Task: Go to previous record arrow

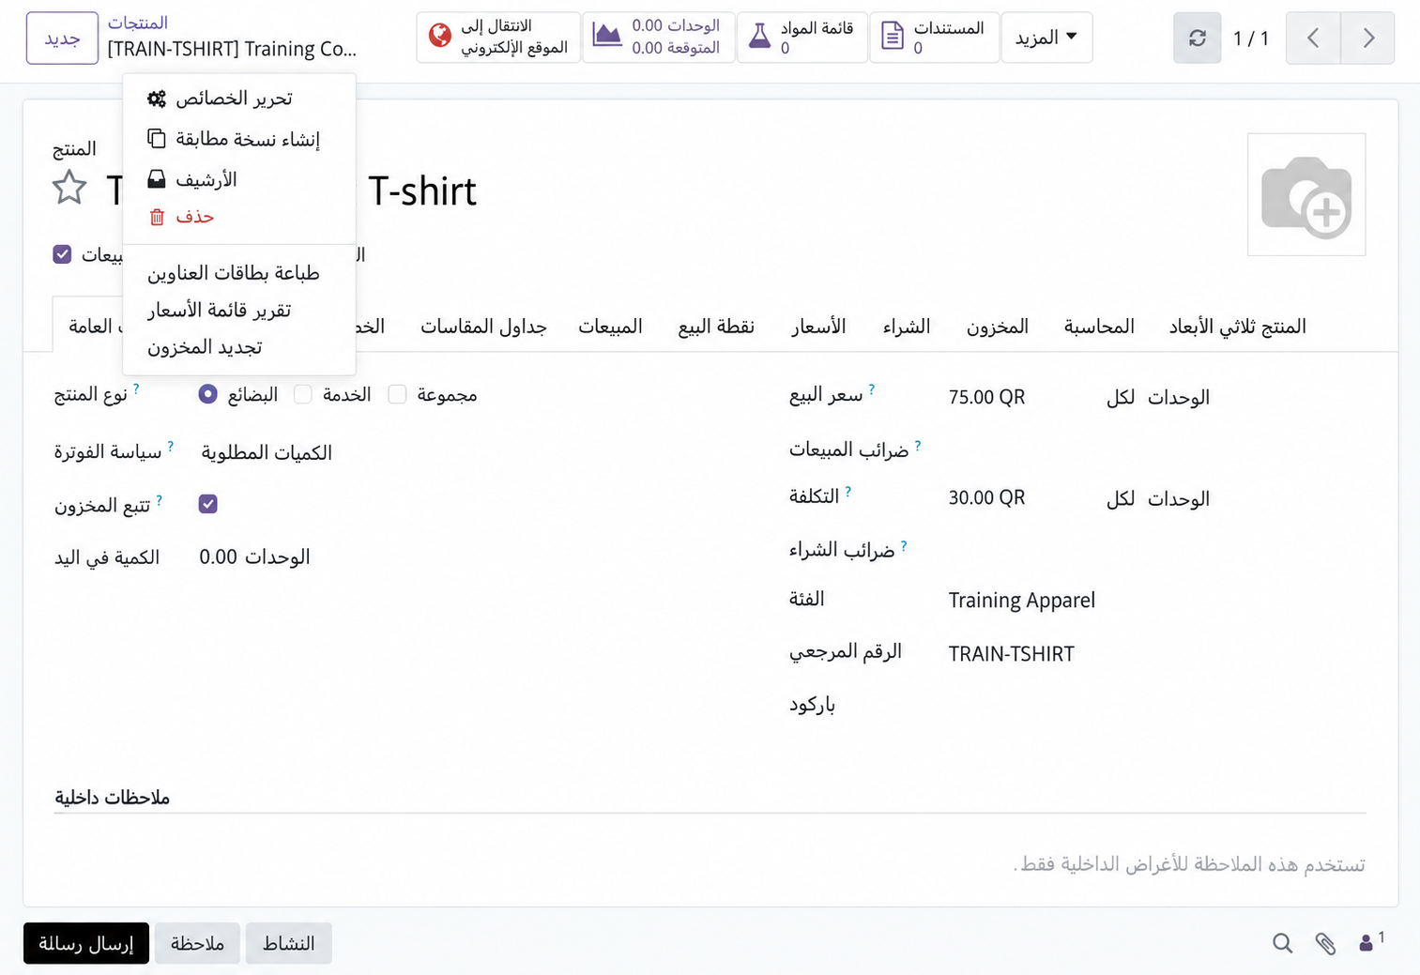Action: tap(1313, 38)
